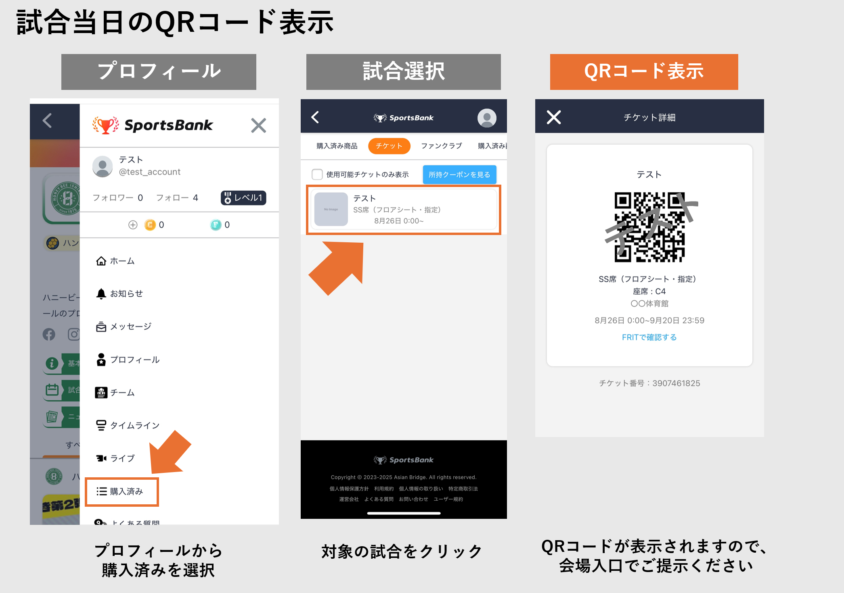The width and height of the screenshot is (844, 593).
Task: Click チケット番号：3907461825 text
Action: pyautogui.click(x=649, y=383)
